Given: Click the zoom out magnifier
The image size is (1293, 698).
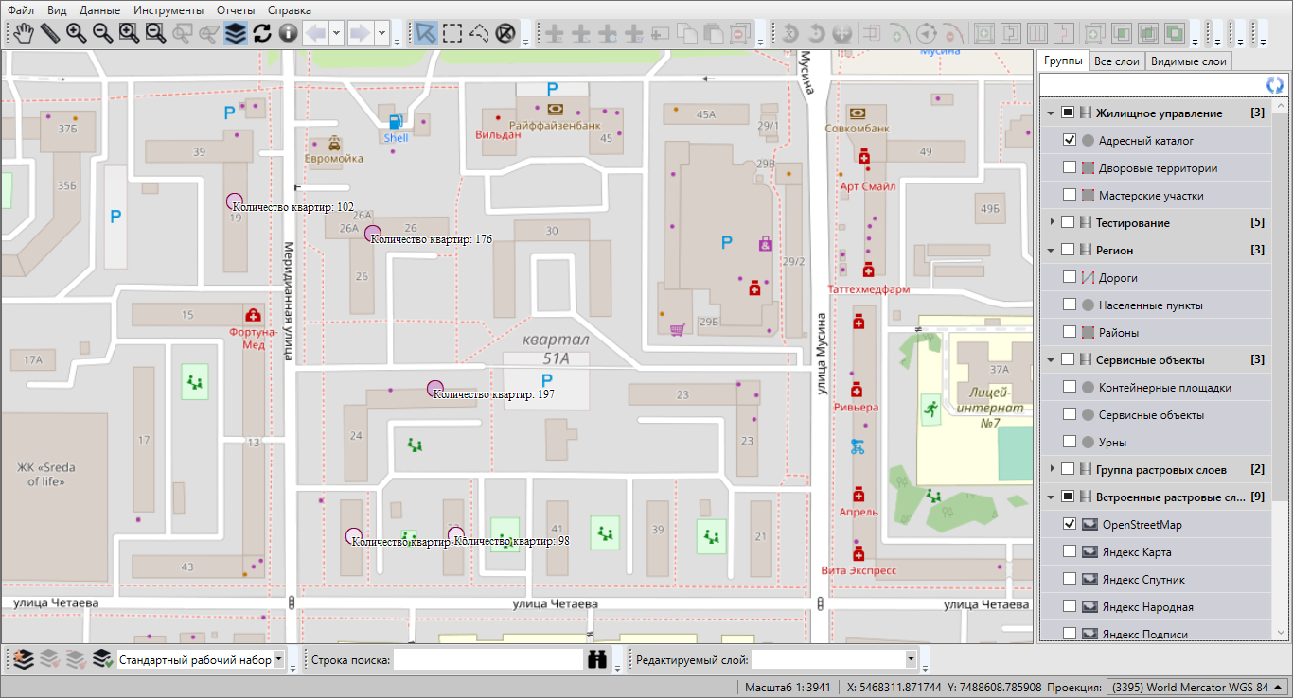Looking at the screenshot, I should [x=102, y=33].
